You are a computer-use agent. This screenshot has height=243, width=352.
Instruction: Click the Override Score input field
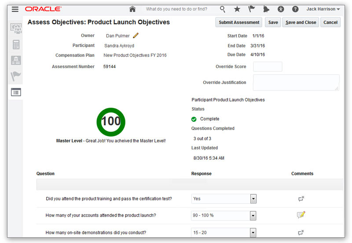(268, 67)
